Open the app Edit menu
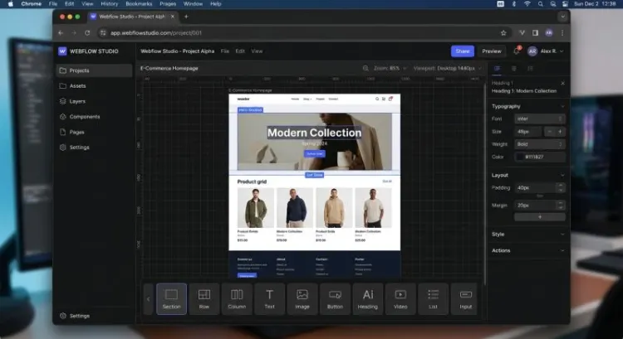Viewport: 623px width, 339px height. point(240,51)
